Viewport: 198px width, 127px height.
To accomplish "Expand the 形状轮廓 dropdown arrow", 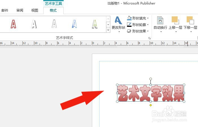I will click(x=148, y=25).
